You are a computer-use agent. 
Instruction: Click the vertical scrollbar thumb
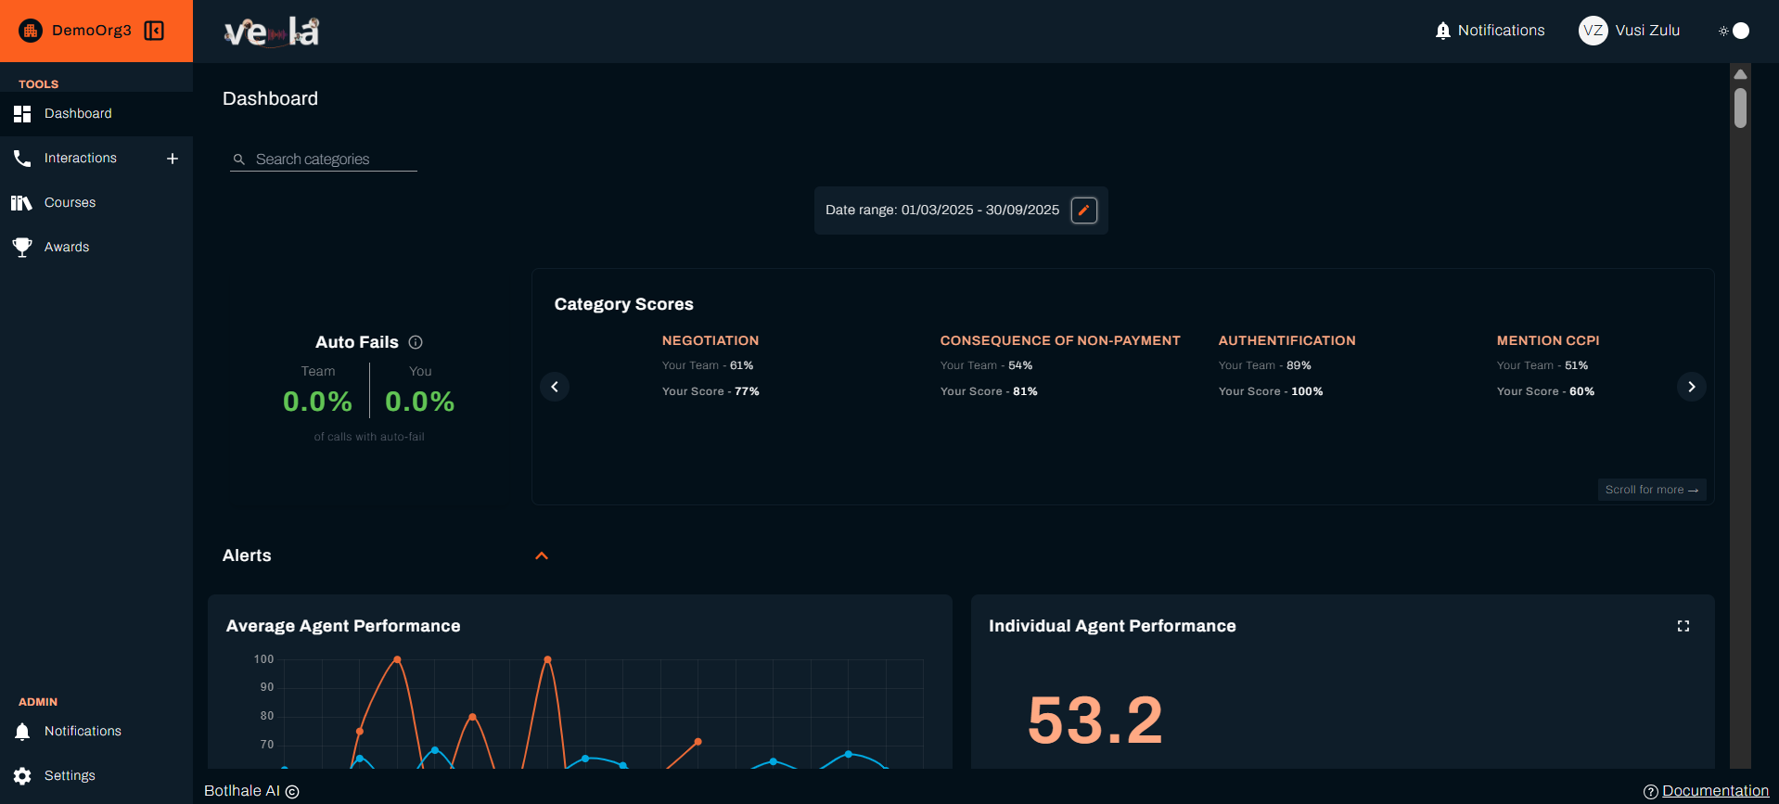coord(1740,108)
